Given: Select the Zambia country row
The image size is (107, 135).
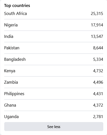Looking at the screenshot, I should point(54,82).
